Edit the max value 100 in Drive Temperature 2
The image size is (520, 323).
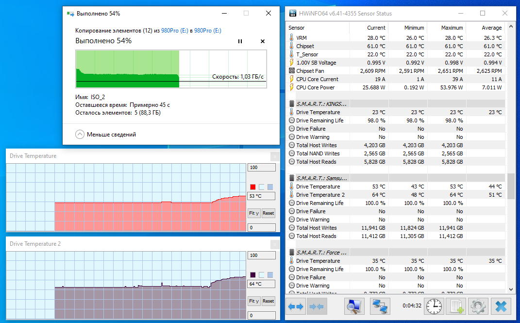point(261,255)
